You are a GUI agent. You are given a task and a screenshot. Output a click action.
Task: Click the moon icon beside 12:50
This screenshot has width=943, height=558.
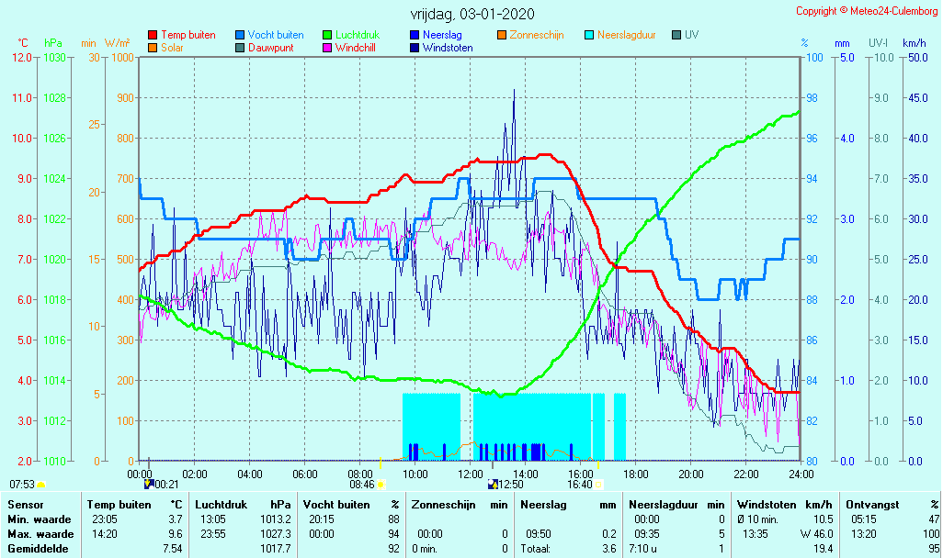pos(493,484)
